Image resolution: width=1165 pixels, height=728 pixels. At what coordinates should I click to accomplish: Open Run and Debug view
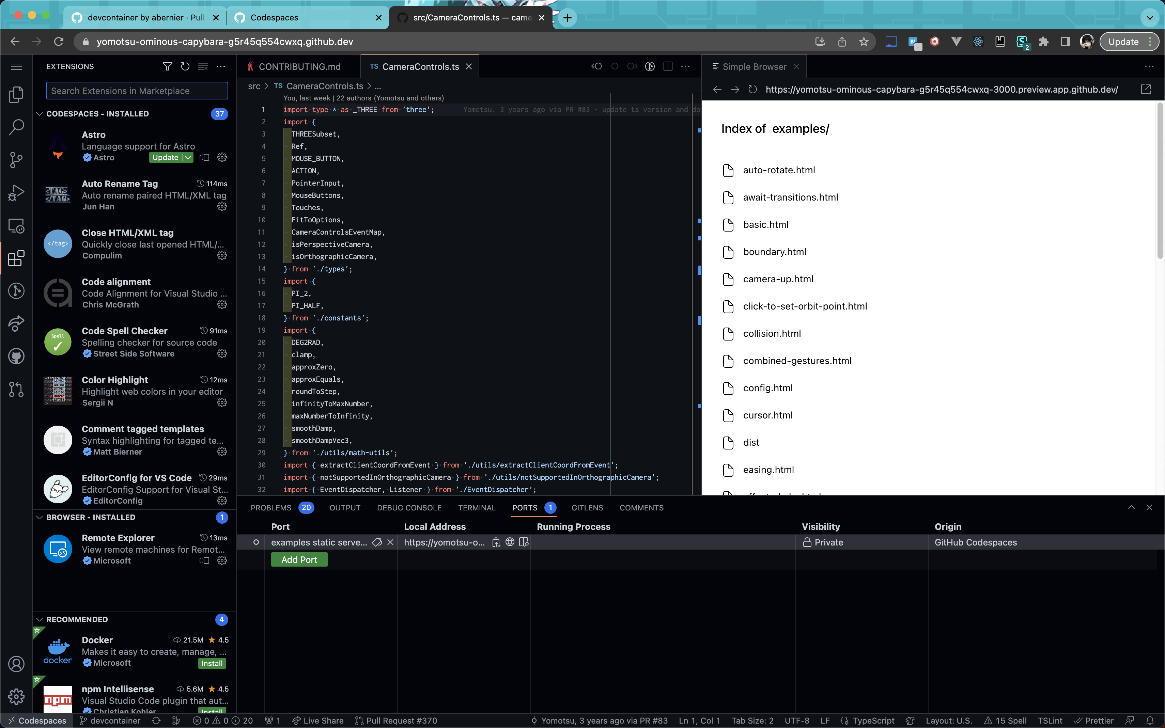coord(16,193)
